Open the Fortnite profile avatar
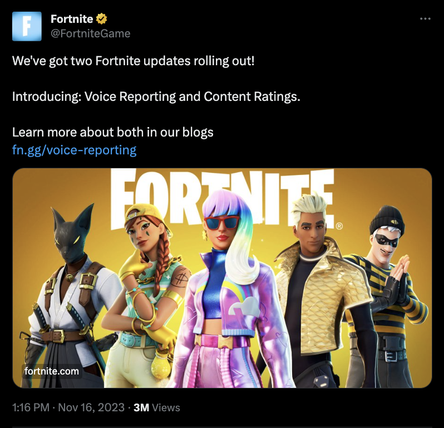 27,26
